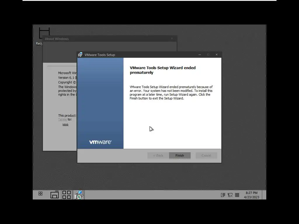Click the greyed Back button

tap(158, 155)
